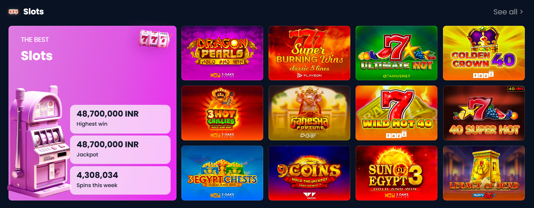Open the Dragon Pearls Hold and Win game
This screenshot has height=208, width=534.
222,53
